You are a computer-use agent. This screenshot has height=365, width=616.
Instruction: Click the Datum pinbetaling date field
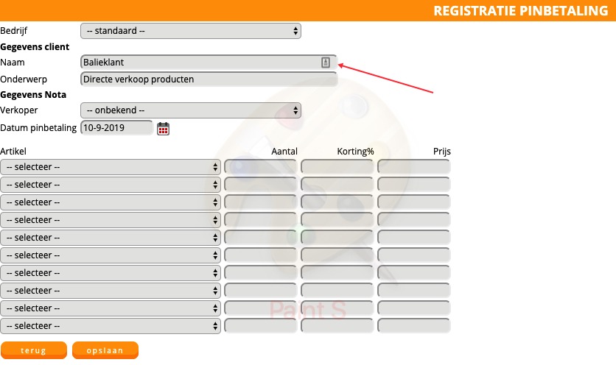point(116,128)
